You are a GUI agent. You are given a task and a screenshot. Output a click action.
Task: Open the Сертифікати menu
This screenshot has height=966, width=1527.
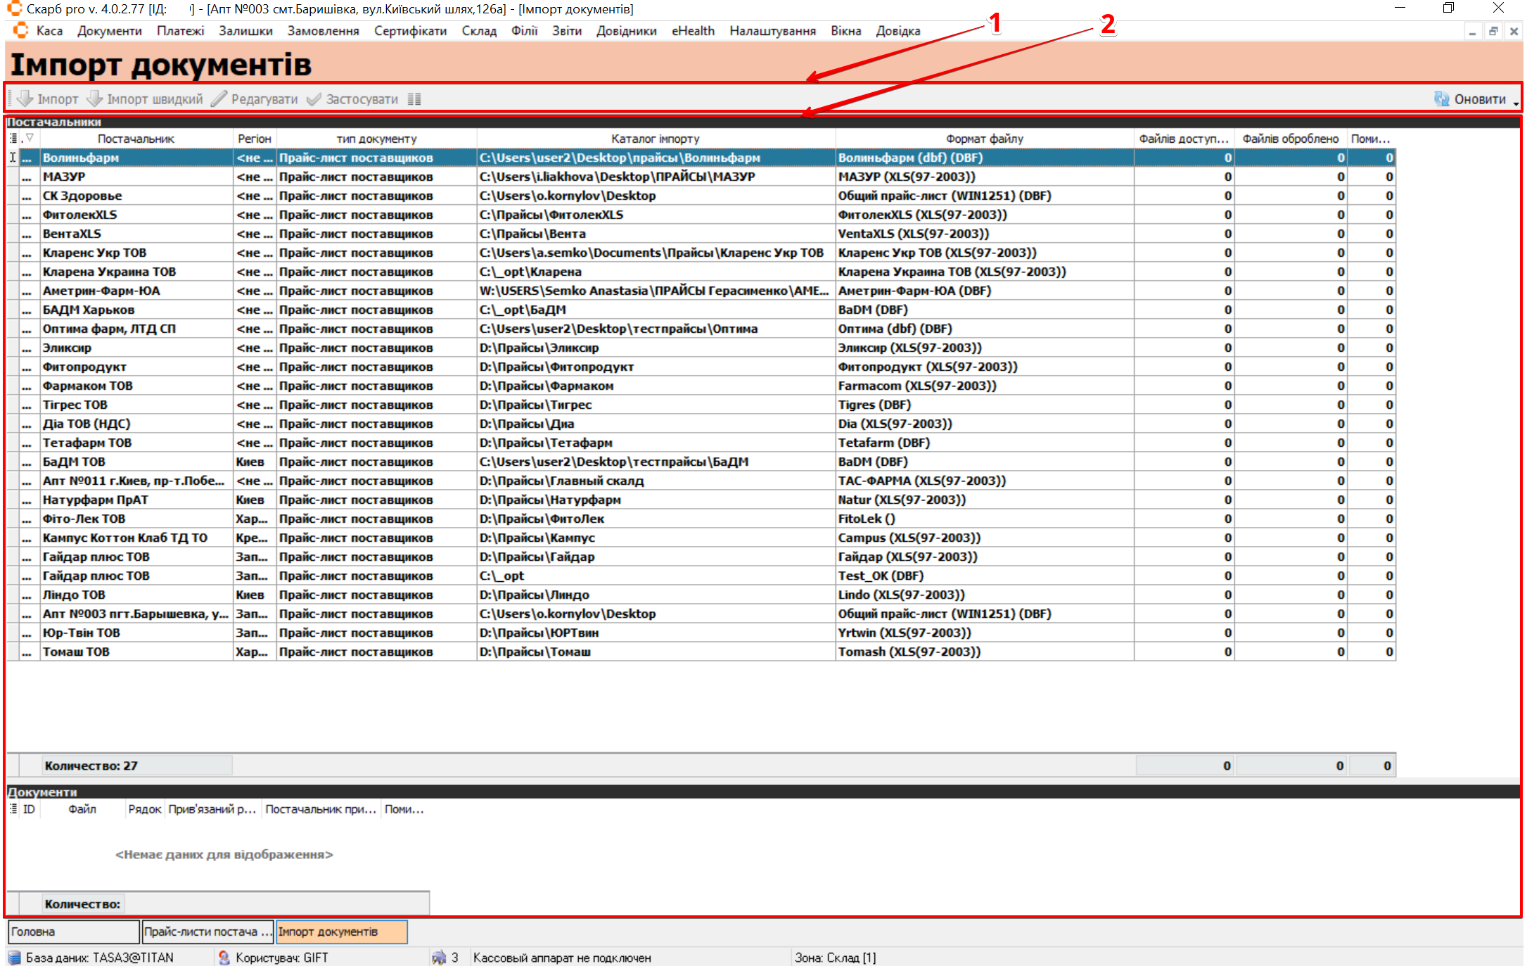click(410, 31)
